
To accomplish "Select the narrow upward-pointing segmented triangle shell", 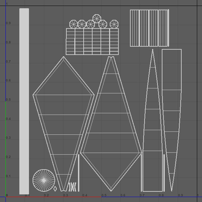I will tap(153, 120).
